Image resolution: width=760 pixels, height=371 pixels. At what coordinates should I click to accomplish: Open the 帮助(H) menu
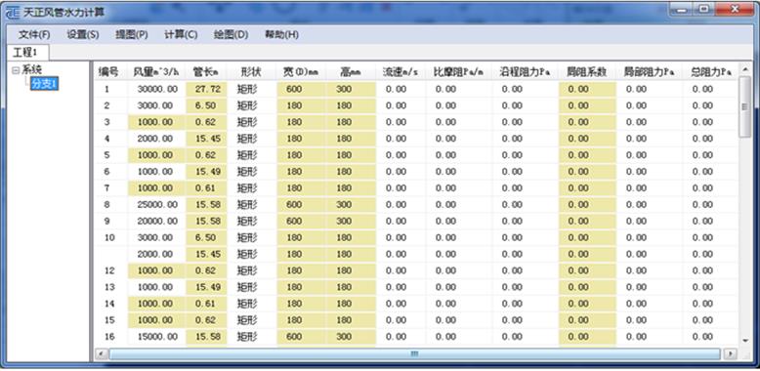[281, 35]
